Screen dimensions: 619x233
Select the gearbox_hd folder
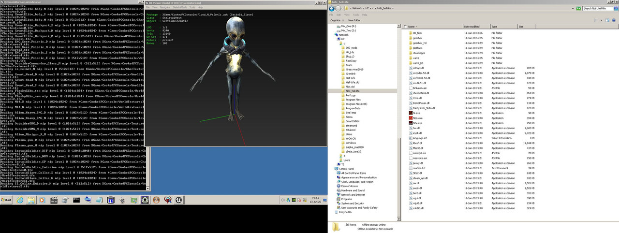tap(419, 43)
